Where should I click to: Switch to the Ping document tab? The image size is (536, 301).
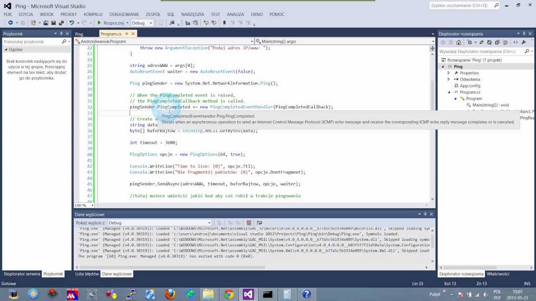[x=79, y=34]
